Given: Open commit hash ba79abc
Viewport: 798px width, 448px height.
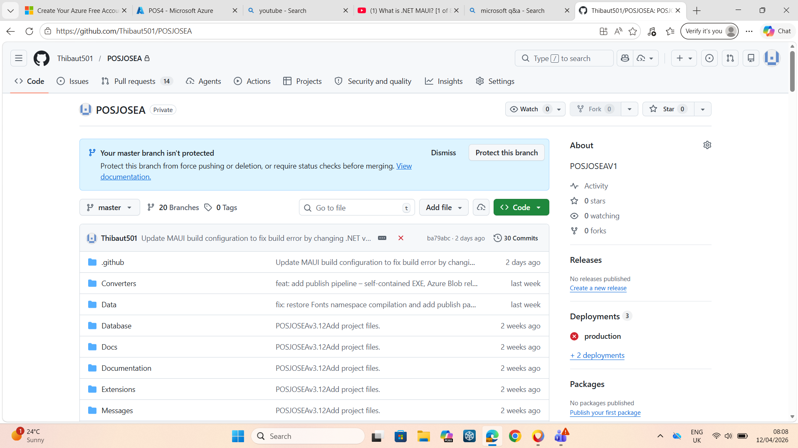Looking at the screenshot, I should [x=438, y=238].
